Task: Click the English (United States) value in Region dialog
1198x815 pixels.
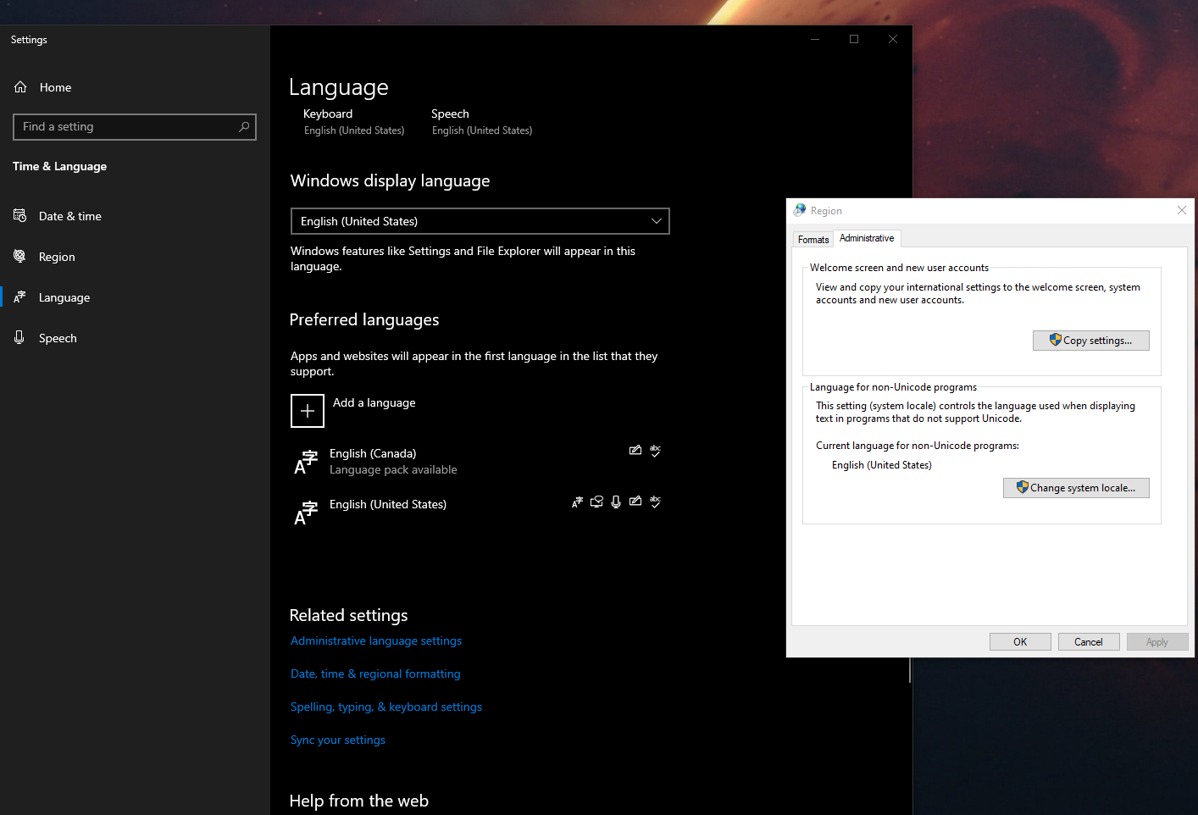Action: coord(882,465)
